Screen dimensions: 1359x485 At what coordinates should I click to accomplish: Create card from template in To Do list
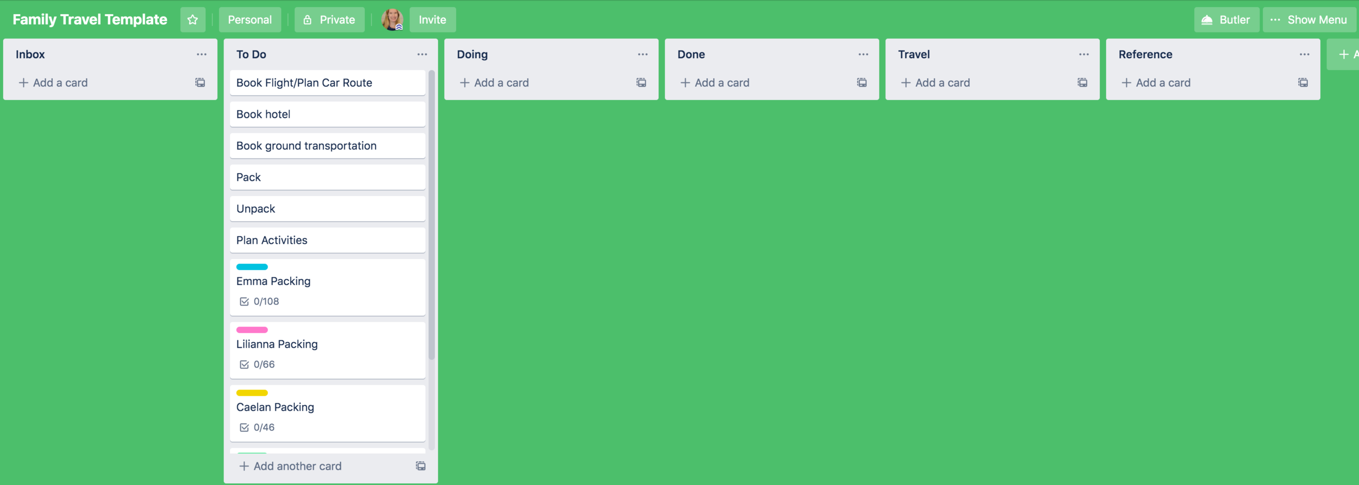point(421,466)
